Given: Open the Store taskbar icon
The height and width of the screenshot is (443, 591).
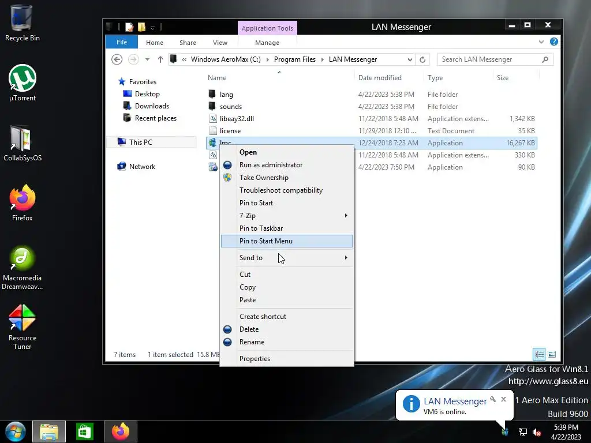Looking at the screenshot, I should tap(84, 431).
